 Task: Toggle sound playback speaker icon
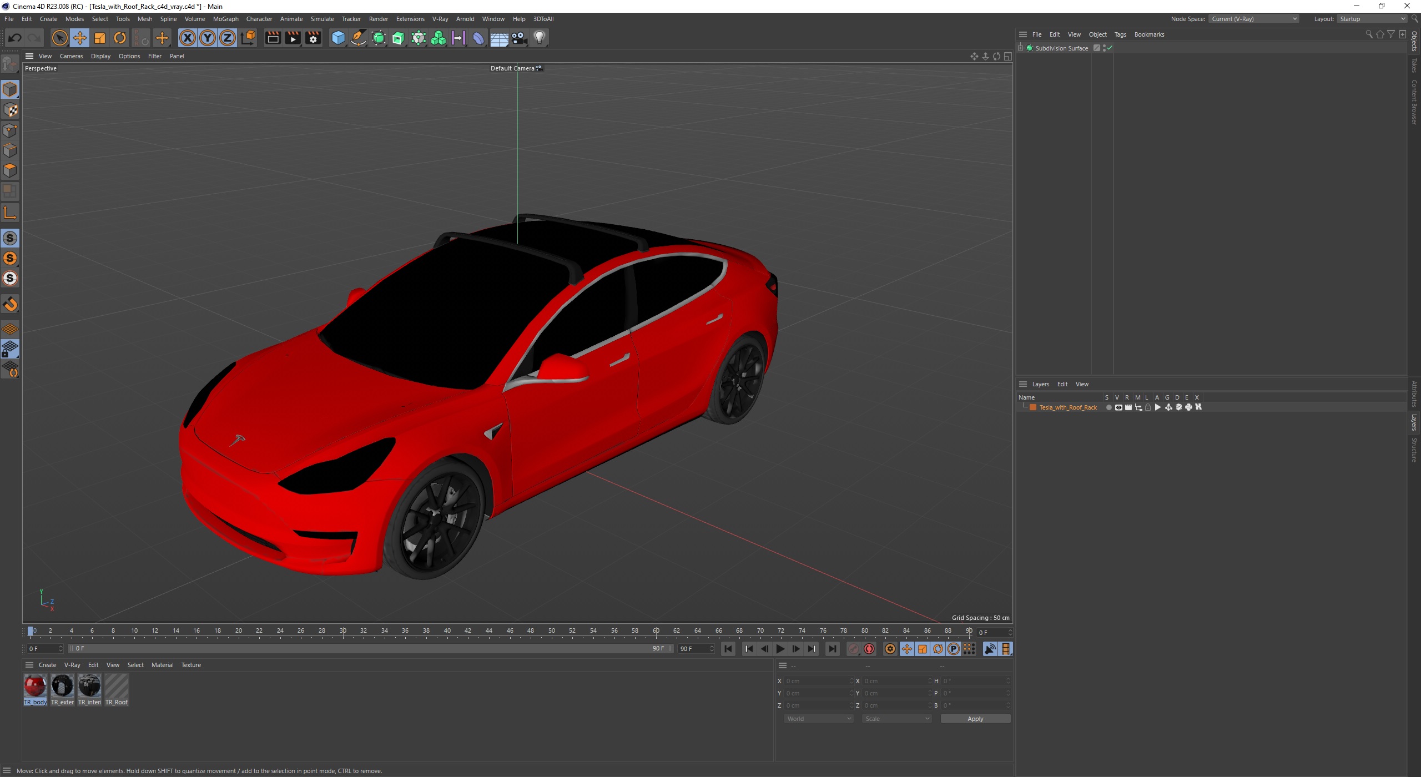click(990, 649)
